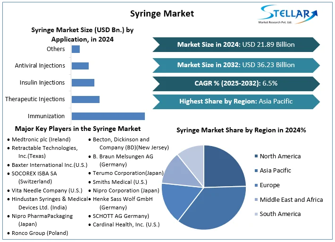
Task: Click the dark North America pie slice
Action: [x=224, y=165]
